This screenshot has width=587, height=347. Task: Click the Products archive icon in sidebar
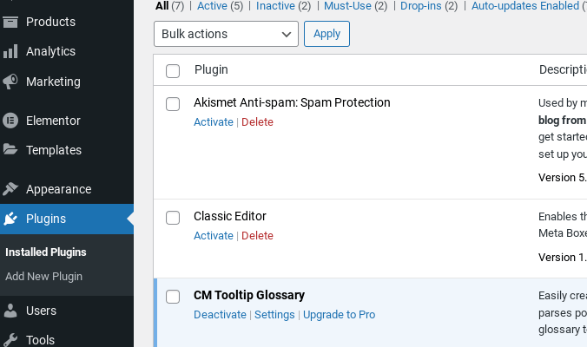click(x=10, y=22)
